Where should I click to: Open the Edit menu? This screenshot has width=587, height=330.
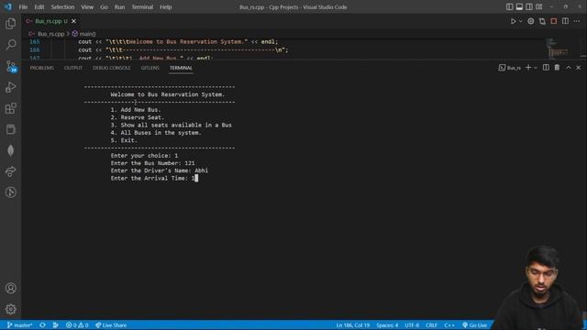click(39, 7)
